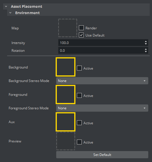Activate the Preview checkbox
This screenshot has width=152, height=162.
[79, 142]
